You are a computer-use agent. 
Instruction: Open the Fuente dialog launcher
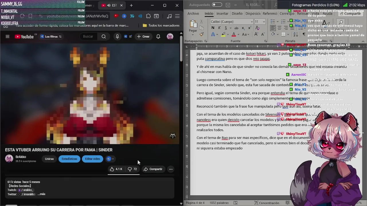(266, 41)
